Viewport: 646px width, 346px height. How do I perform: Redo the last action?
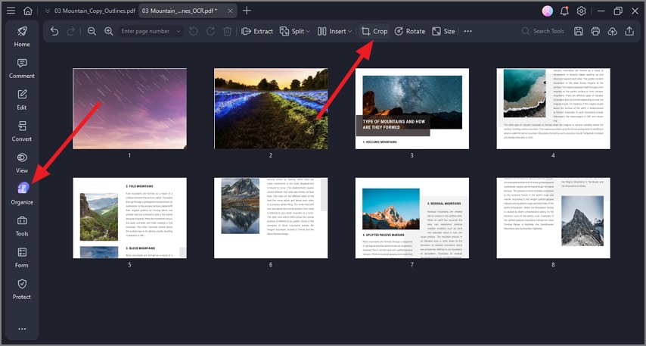coord(71,31)
